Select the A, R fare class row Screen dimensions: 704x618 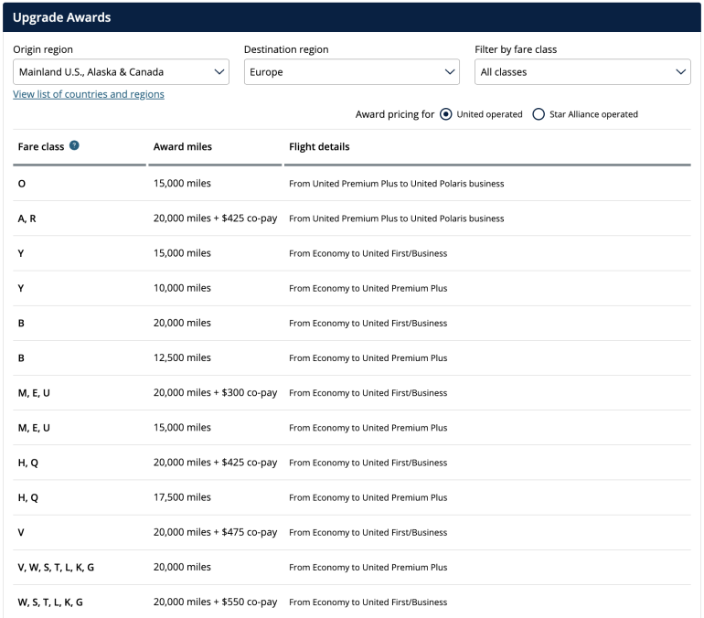coord(28,218)
